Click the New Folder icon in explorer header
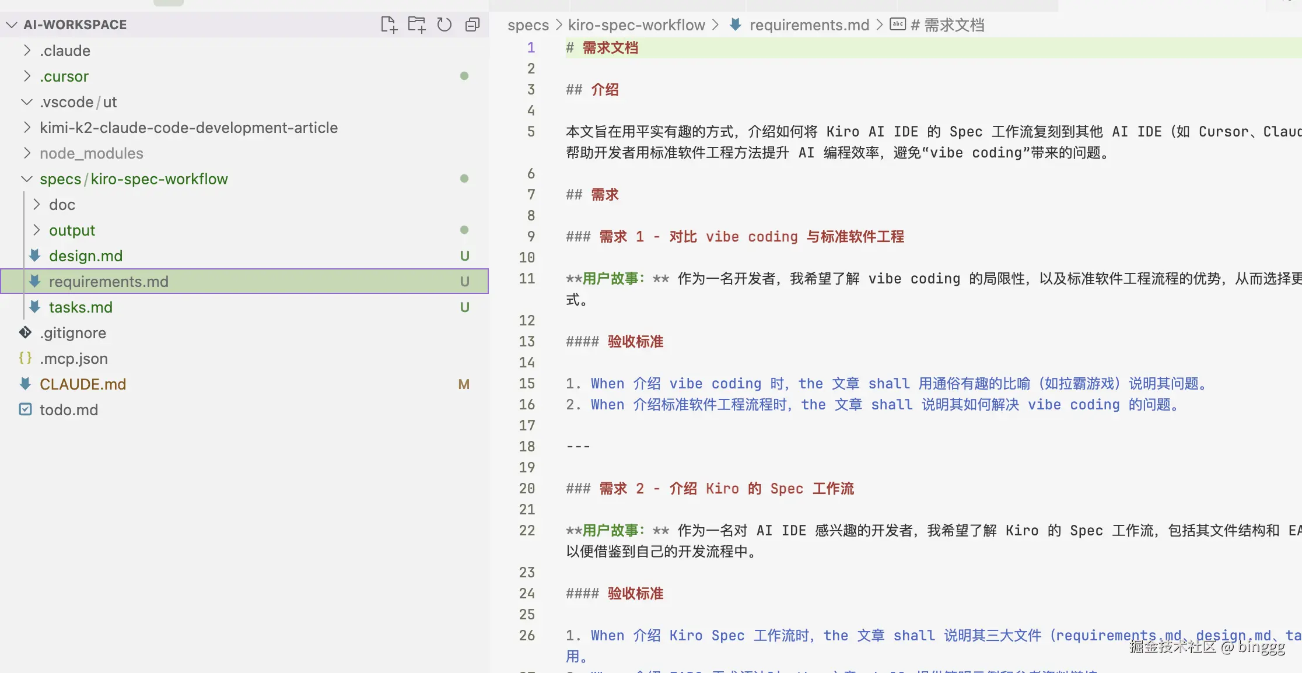1302x673 pixels. (416, 24)
